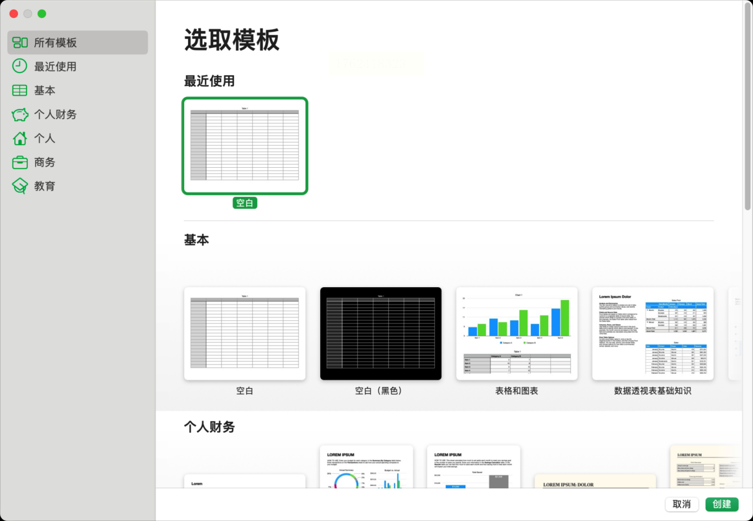The height and width of the screenshot is (521, 753).
Task: Select the 表格和图表 template
Action: (x=516, y=334)
